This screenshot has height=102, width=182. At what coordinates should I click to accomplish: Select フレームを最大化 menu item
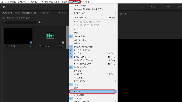click(93, 18)
